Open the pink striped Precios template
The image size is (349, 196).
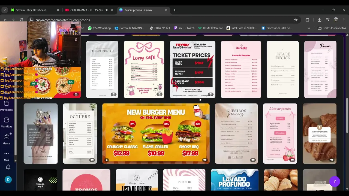(184, 180)
